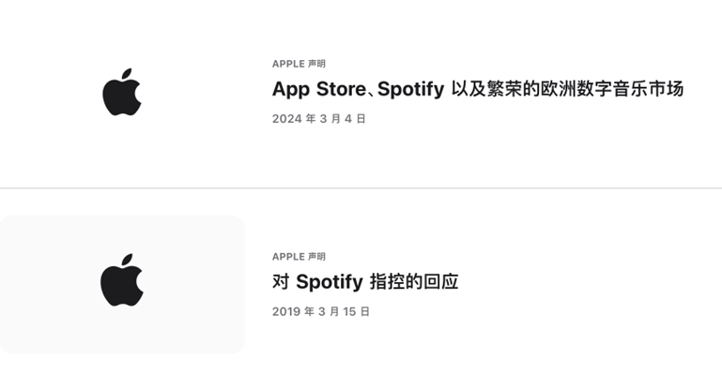This screenshot has width=722, height=374.
Task: Open the white thumbnail of the top article
Action: pyautogui.click(x=122, y=92)
